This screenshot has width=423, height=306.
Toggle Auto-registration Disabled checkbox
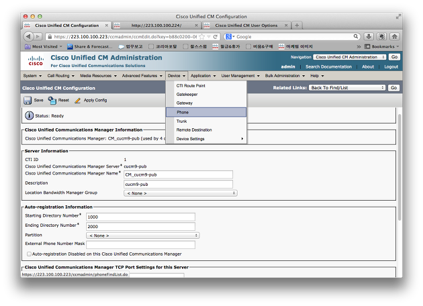pos(29,254)
